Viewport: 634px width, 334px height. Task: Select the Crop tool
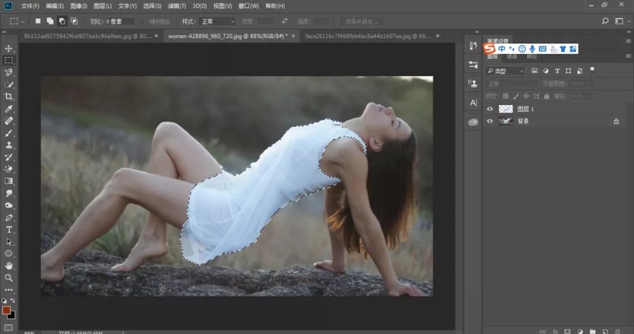click(x=8, y=97)
